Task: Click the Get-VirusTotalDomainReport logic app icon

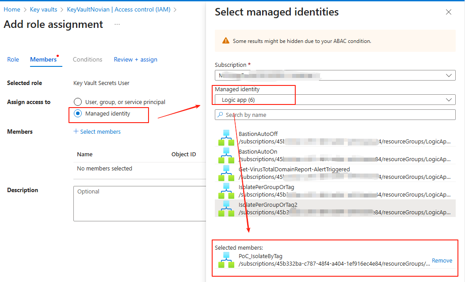Action: [x=226, y=173]
